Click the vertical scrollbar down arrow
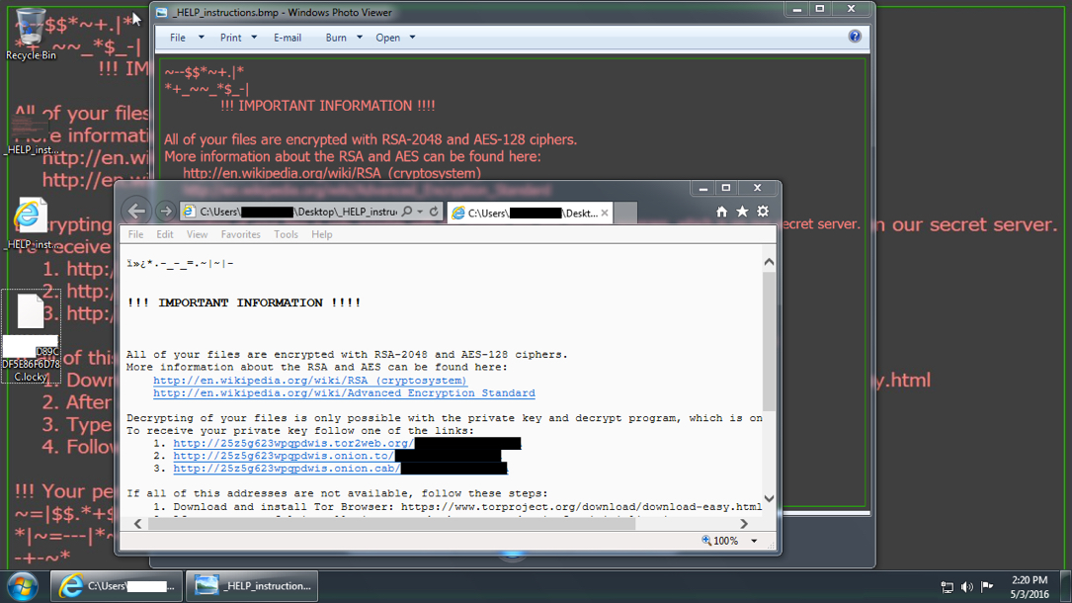 click(769, 499)
